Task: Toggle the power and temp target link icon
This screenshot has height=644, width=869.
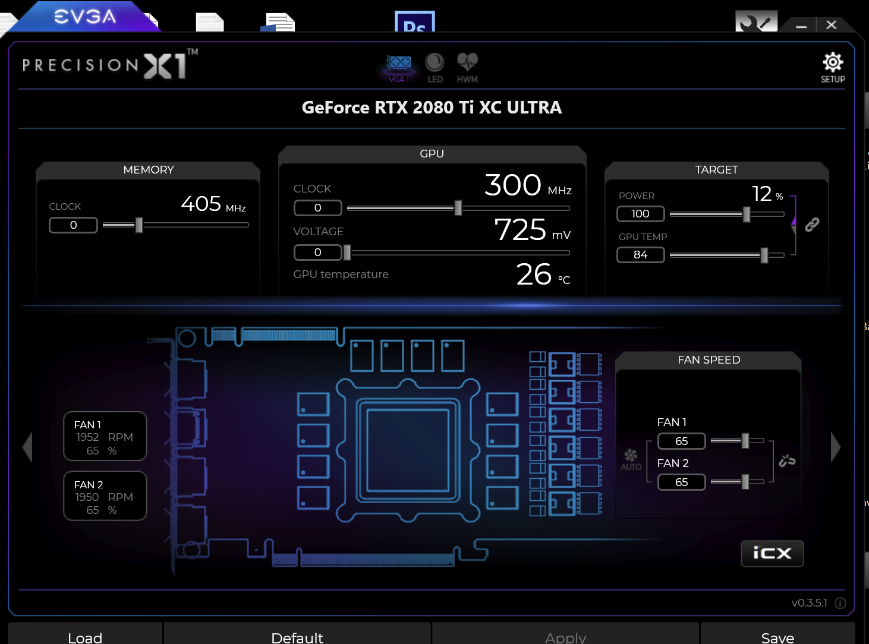Action: coord(812,225)
